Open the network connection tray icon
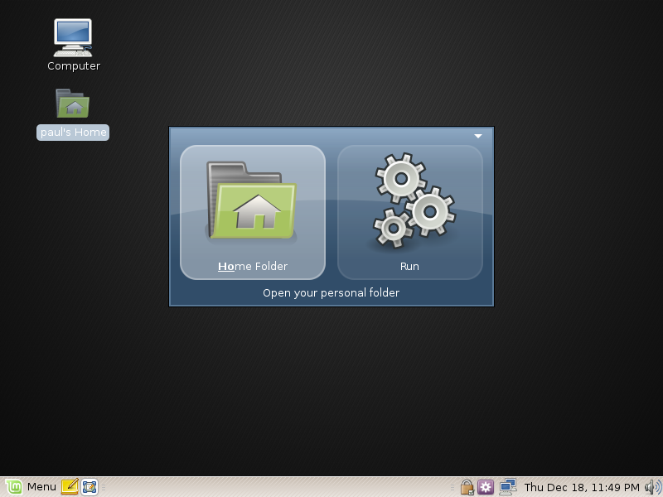 click(507, 487)
